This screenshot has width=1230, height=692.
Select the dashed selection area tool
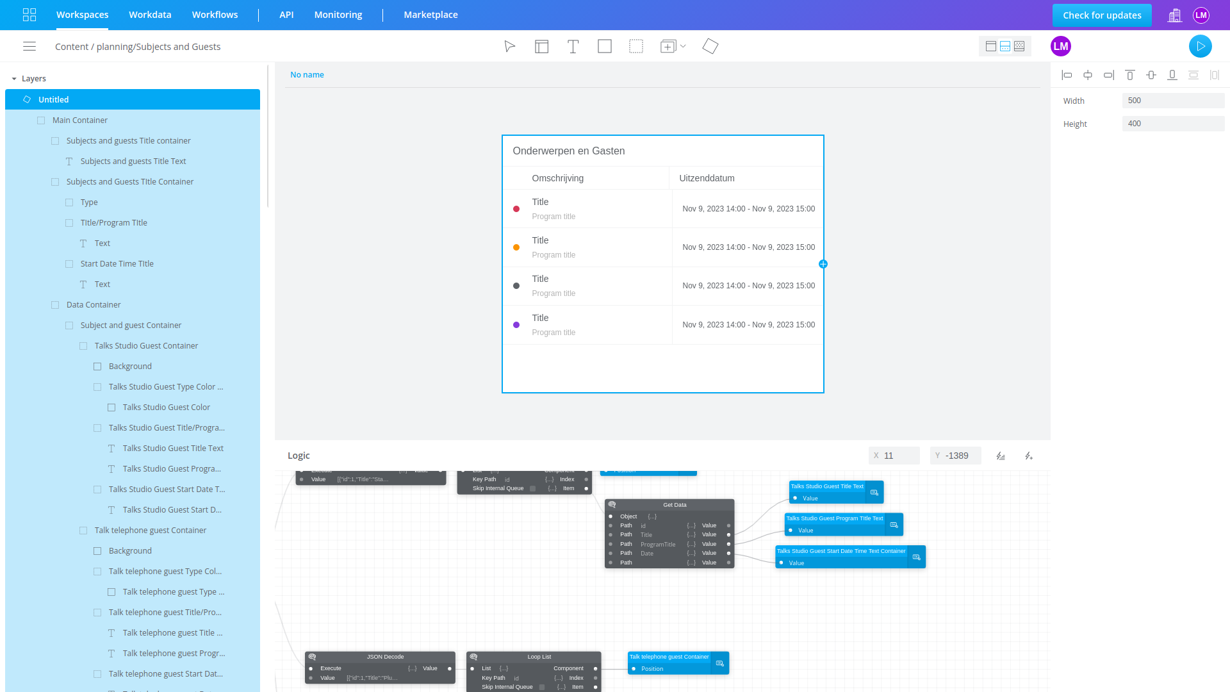635,46
